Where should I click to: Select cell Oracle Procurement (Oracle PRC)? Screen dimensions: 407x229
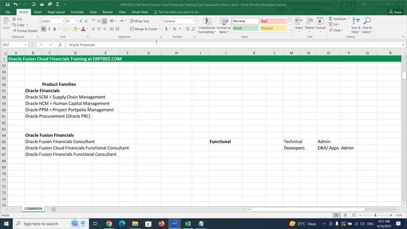pos(58,116)
